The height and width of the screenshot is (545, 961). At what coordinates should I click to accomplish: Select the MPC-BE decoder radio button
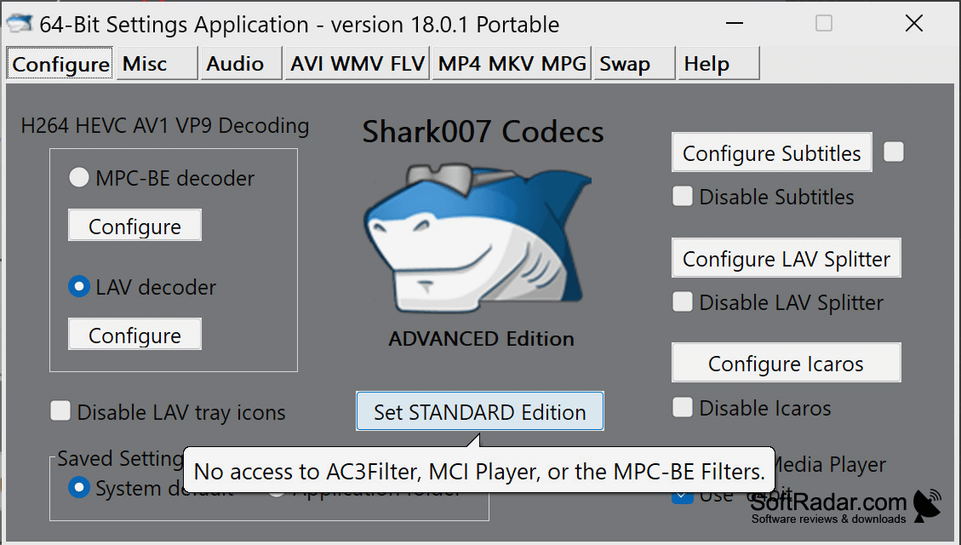coord(78,178)
